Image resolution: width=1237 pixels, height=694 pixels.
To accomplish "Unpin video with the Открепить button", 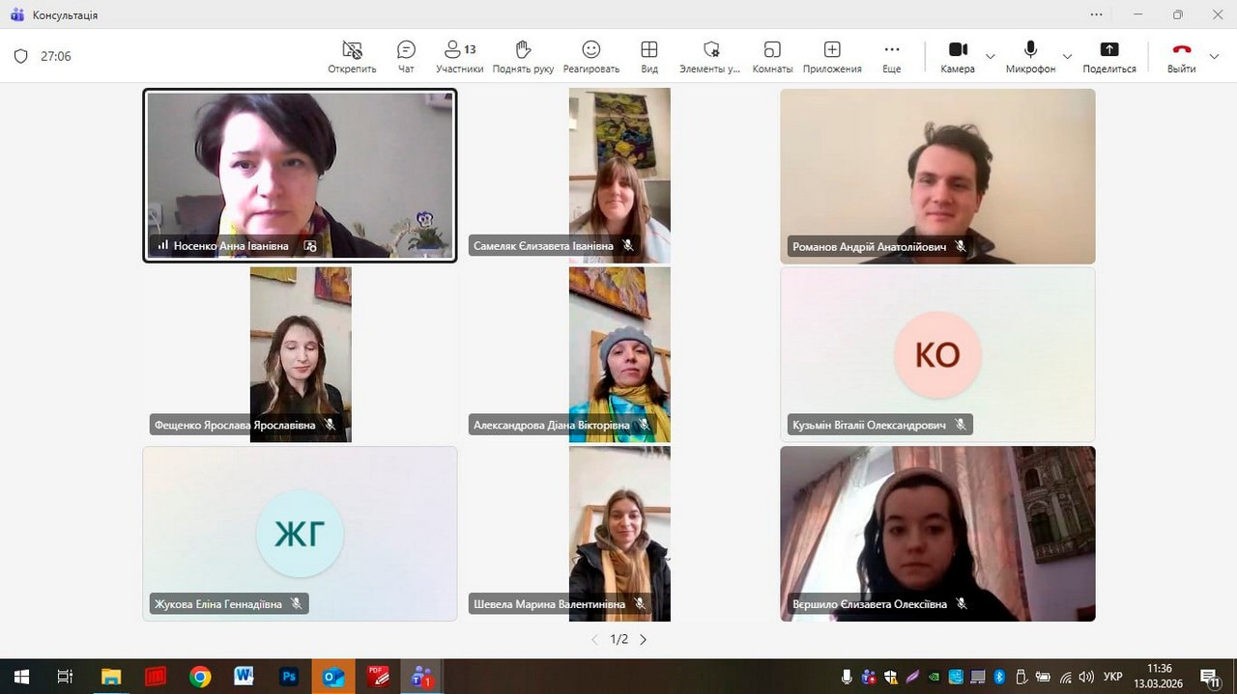I will [352, 56].
